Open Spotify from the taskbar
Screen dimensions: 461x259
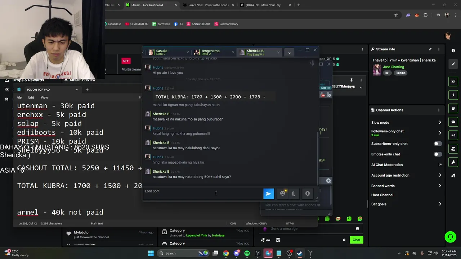pyautogui.click(x=247, y=253)
